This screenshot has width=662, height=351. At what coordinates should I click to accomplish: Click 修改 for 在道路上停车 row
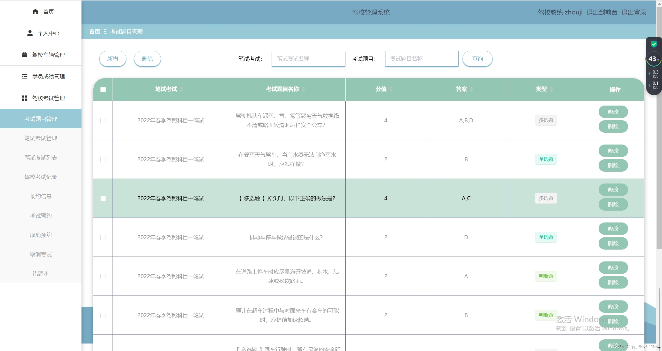pos(613,268)
